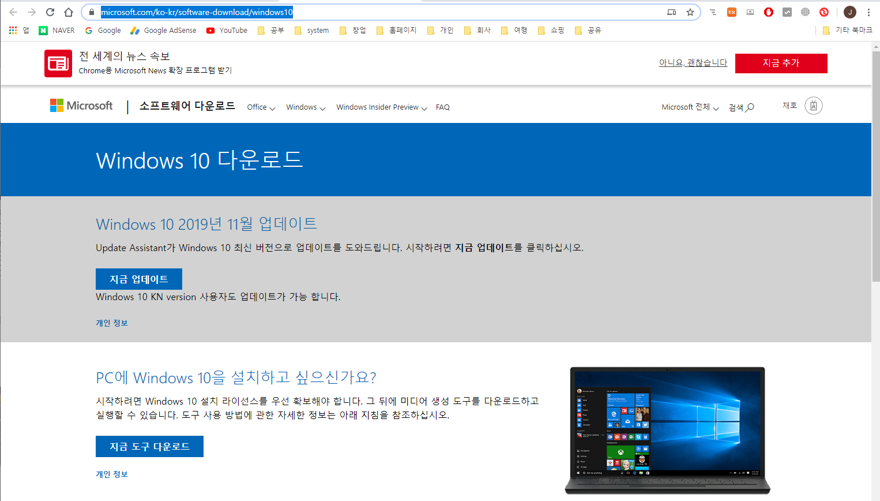Expand the Windows Insider Preview menu
This screenshot has height=501, width=880.
(382, 107)
